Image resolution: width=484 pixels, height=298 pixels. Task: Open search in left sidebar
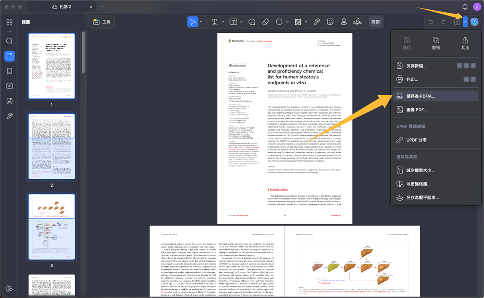pos(10,41)
